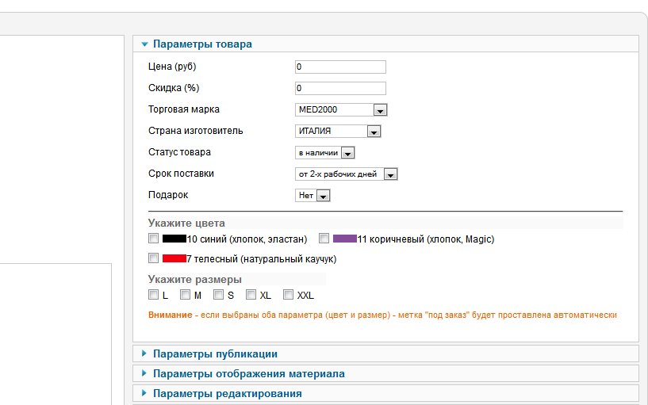Open the Статус товара dropdown
This screenshot has height=405, width=648.
(x=347, y=153)
